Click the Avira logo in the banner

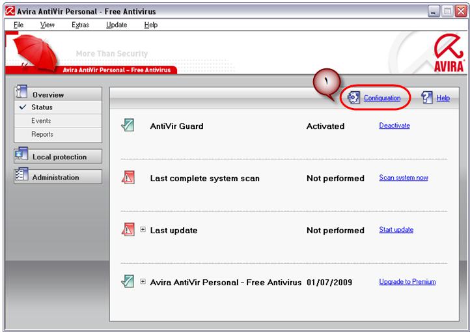[449, 55]
